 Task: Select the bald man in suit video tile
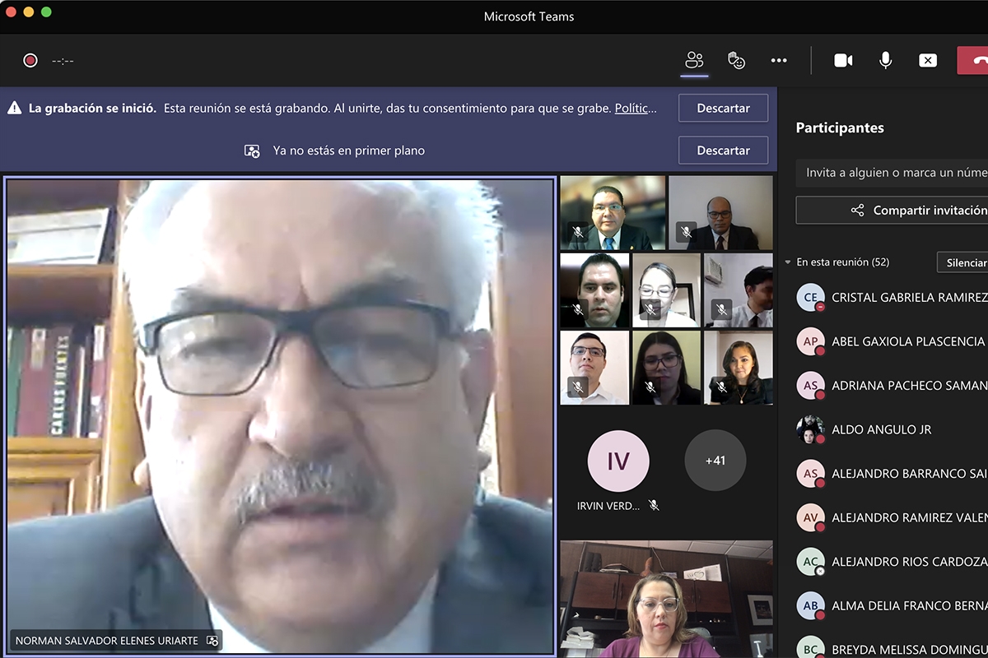[x=720, y=212]
